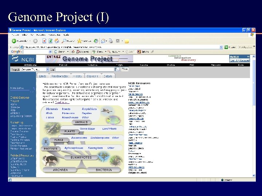Viewport: 262px width, 196px height.
Task: Click Google toolbar blocked popups icon
Action: click(83, 52)
